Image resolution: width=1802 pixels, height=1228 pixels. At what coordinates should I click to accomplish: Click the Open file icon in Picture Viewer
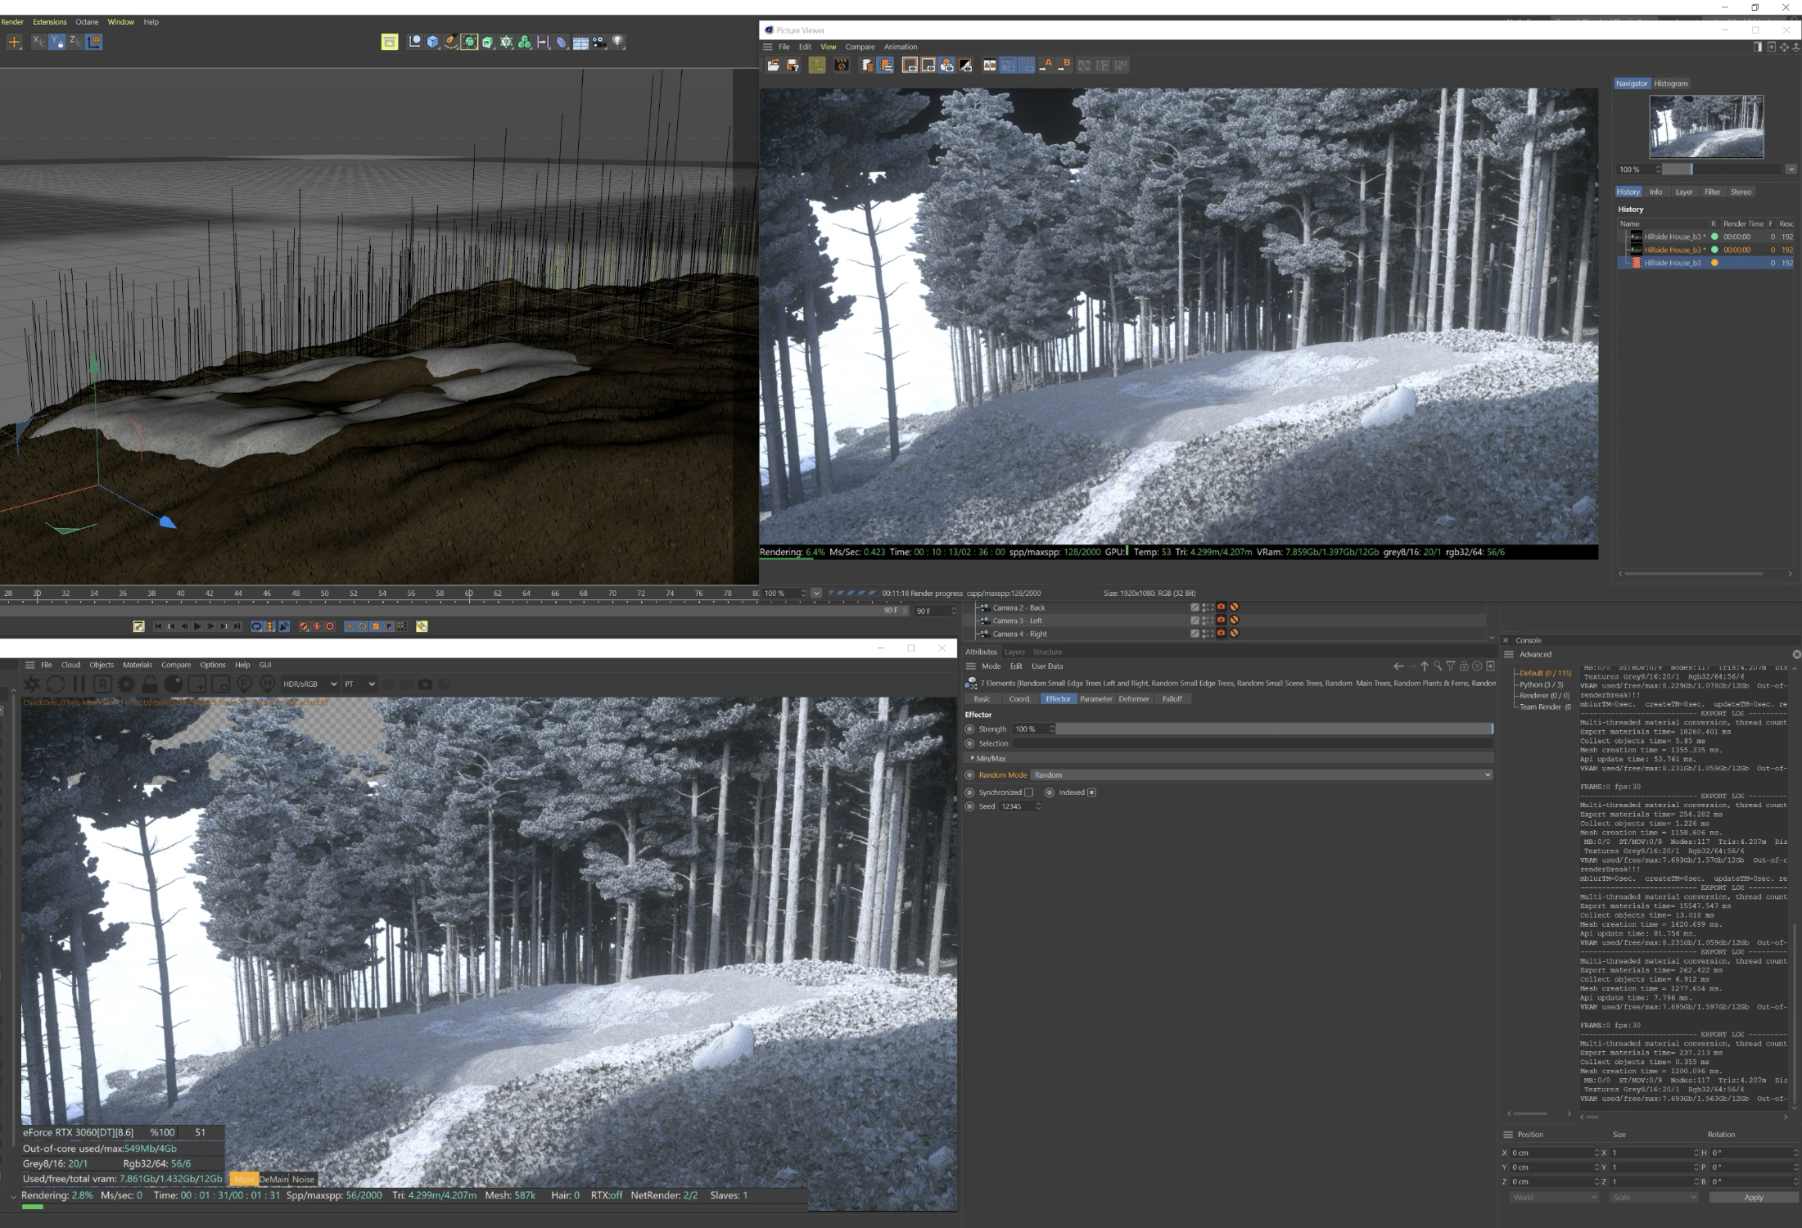(x=773, y=65)
